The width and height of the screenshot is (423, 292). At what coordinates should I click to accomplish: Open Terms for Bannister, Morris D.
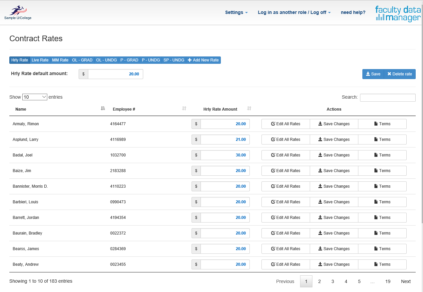coord(382,186)
